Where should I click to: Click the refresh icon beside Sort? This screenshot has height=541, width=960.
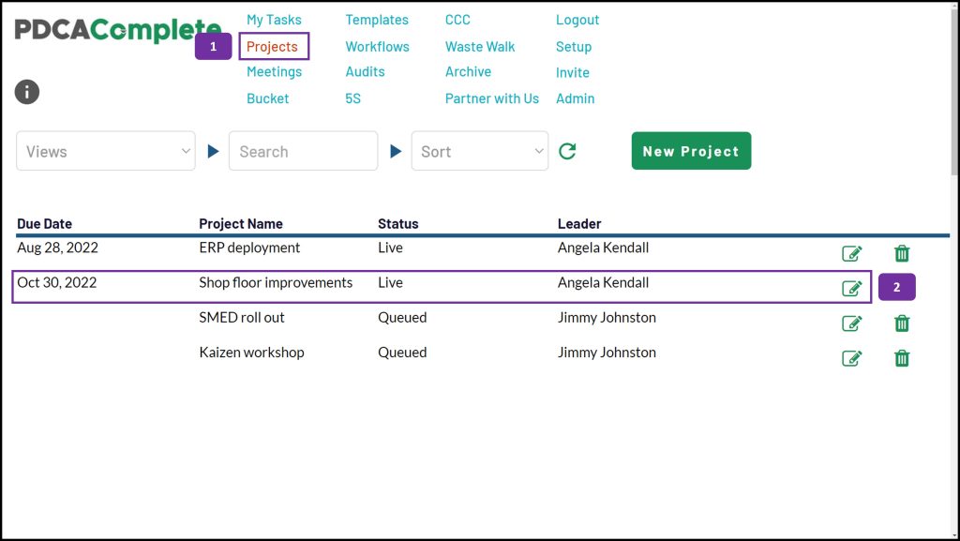tap(567, 151)
